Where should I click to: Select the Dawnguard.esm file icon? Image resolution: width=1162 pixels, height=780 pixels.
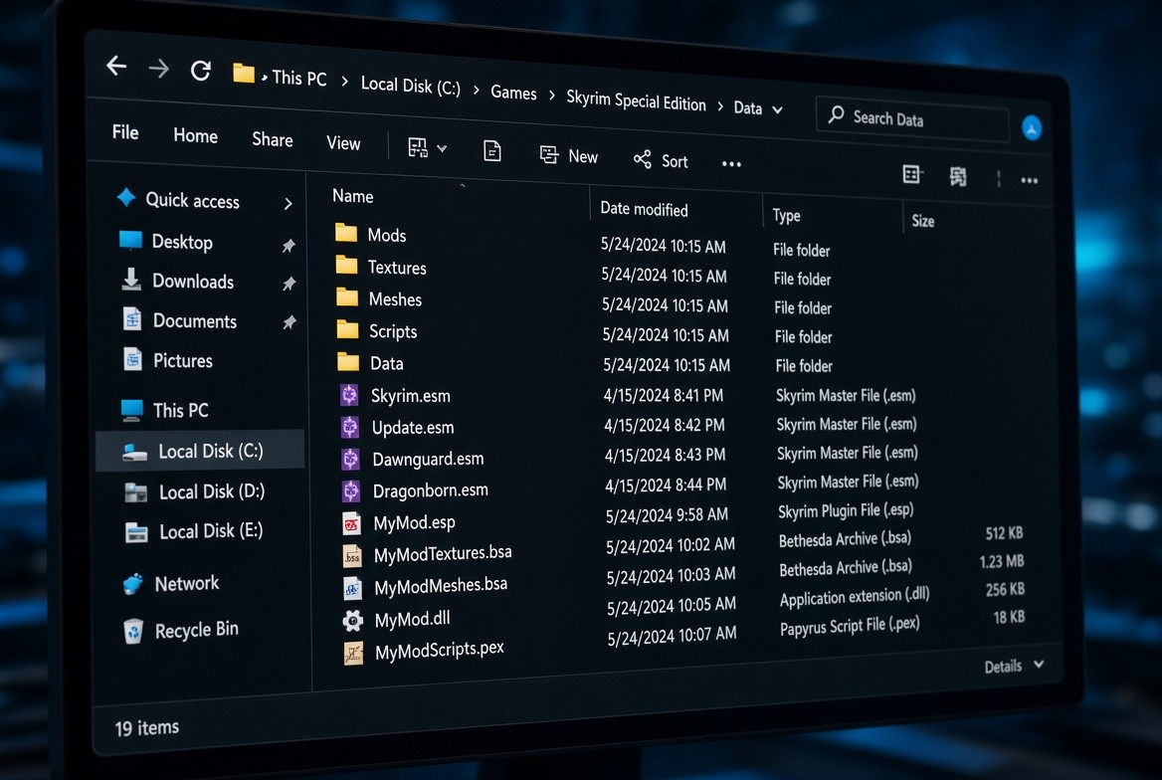[350, 459]
